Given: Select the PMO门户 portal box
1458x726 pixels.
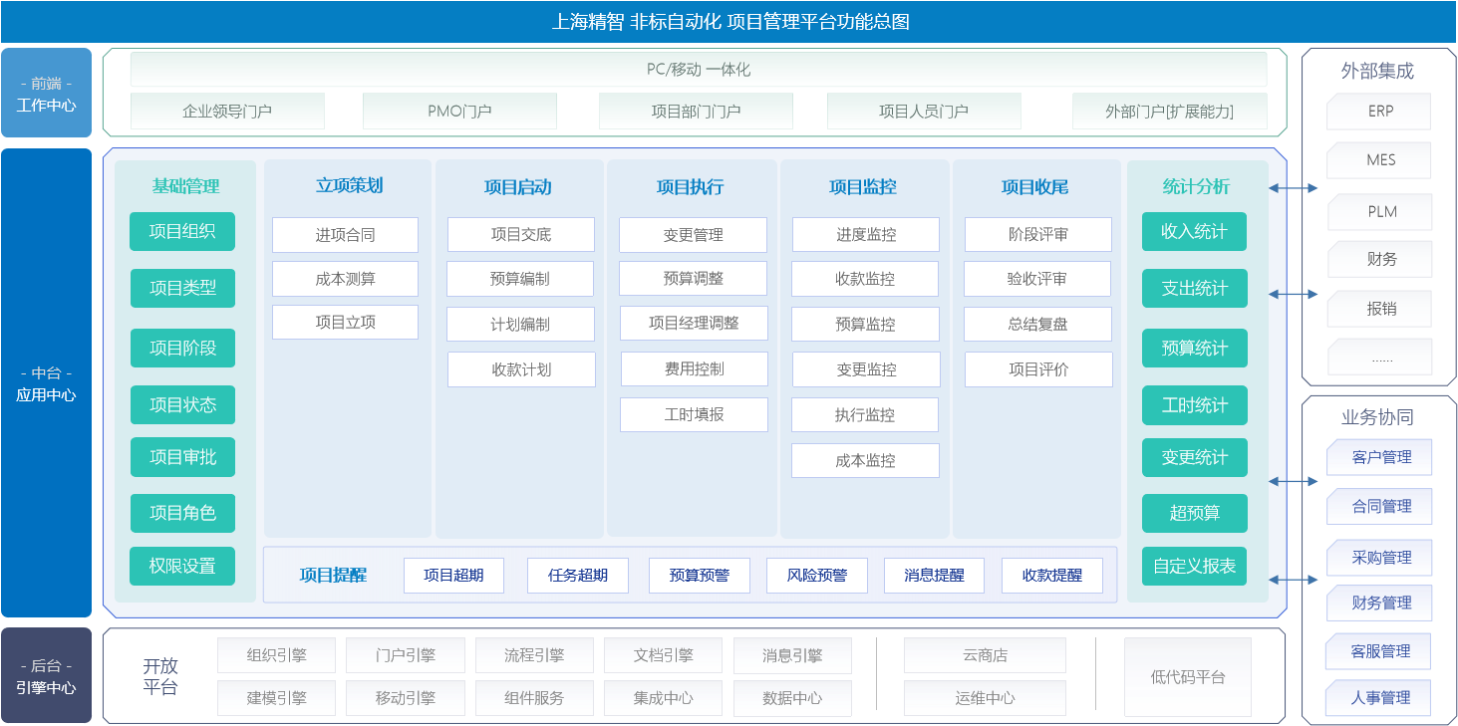Looking at the screenshot, I should coord(459,112).
